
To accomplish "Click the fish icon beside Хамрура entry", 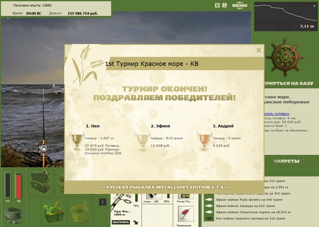I will coord(209,206).
